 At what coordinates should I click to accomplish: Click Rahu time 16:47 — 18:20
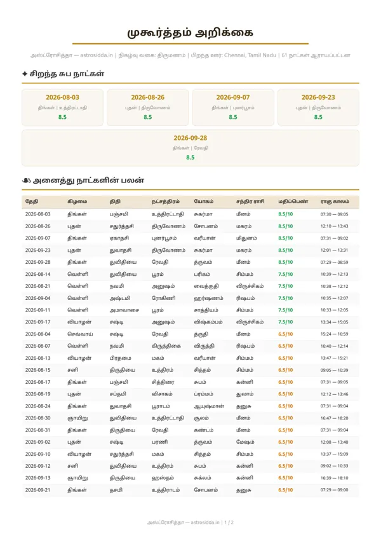point(334,418)
